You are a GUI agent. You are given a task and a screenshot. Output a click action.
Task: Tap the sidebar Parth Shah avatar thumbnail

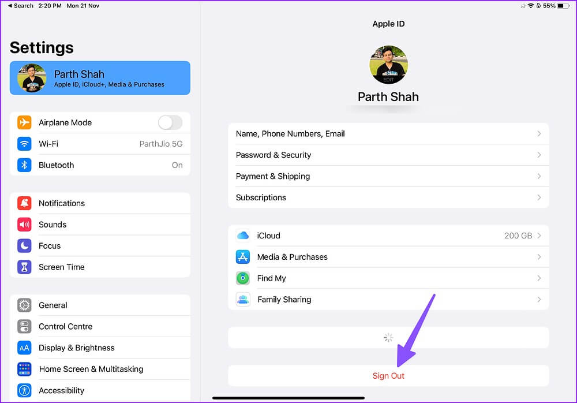point(32,78)
